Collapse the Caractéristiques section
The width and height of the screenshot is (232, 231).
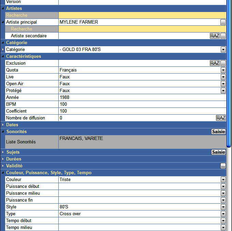click(3, 56)
